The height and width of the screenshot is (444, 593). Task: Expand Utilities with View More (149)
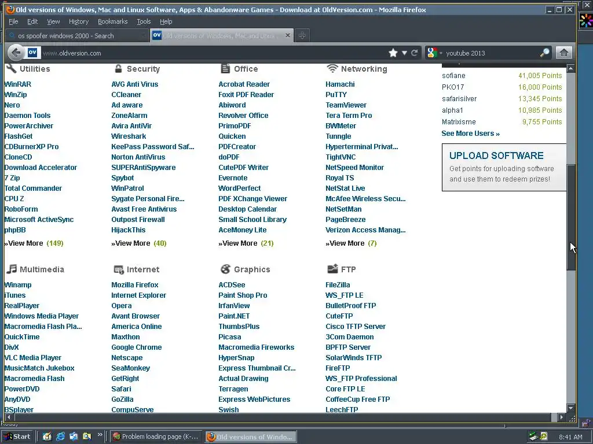coord(34,243)
